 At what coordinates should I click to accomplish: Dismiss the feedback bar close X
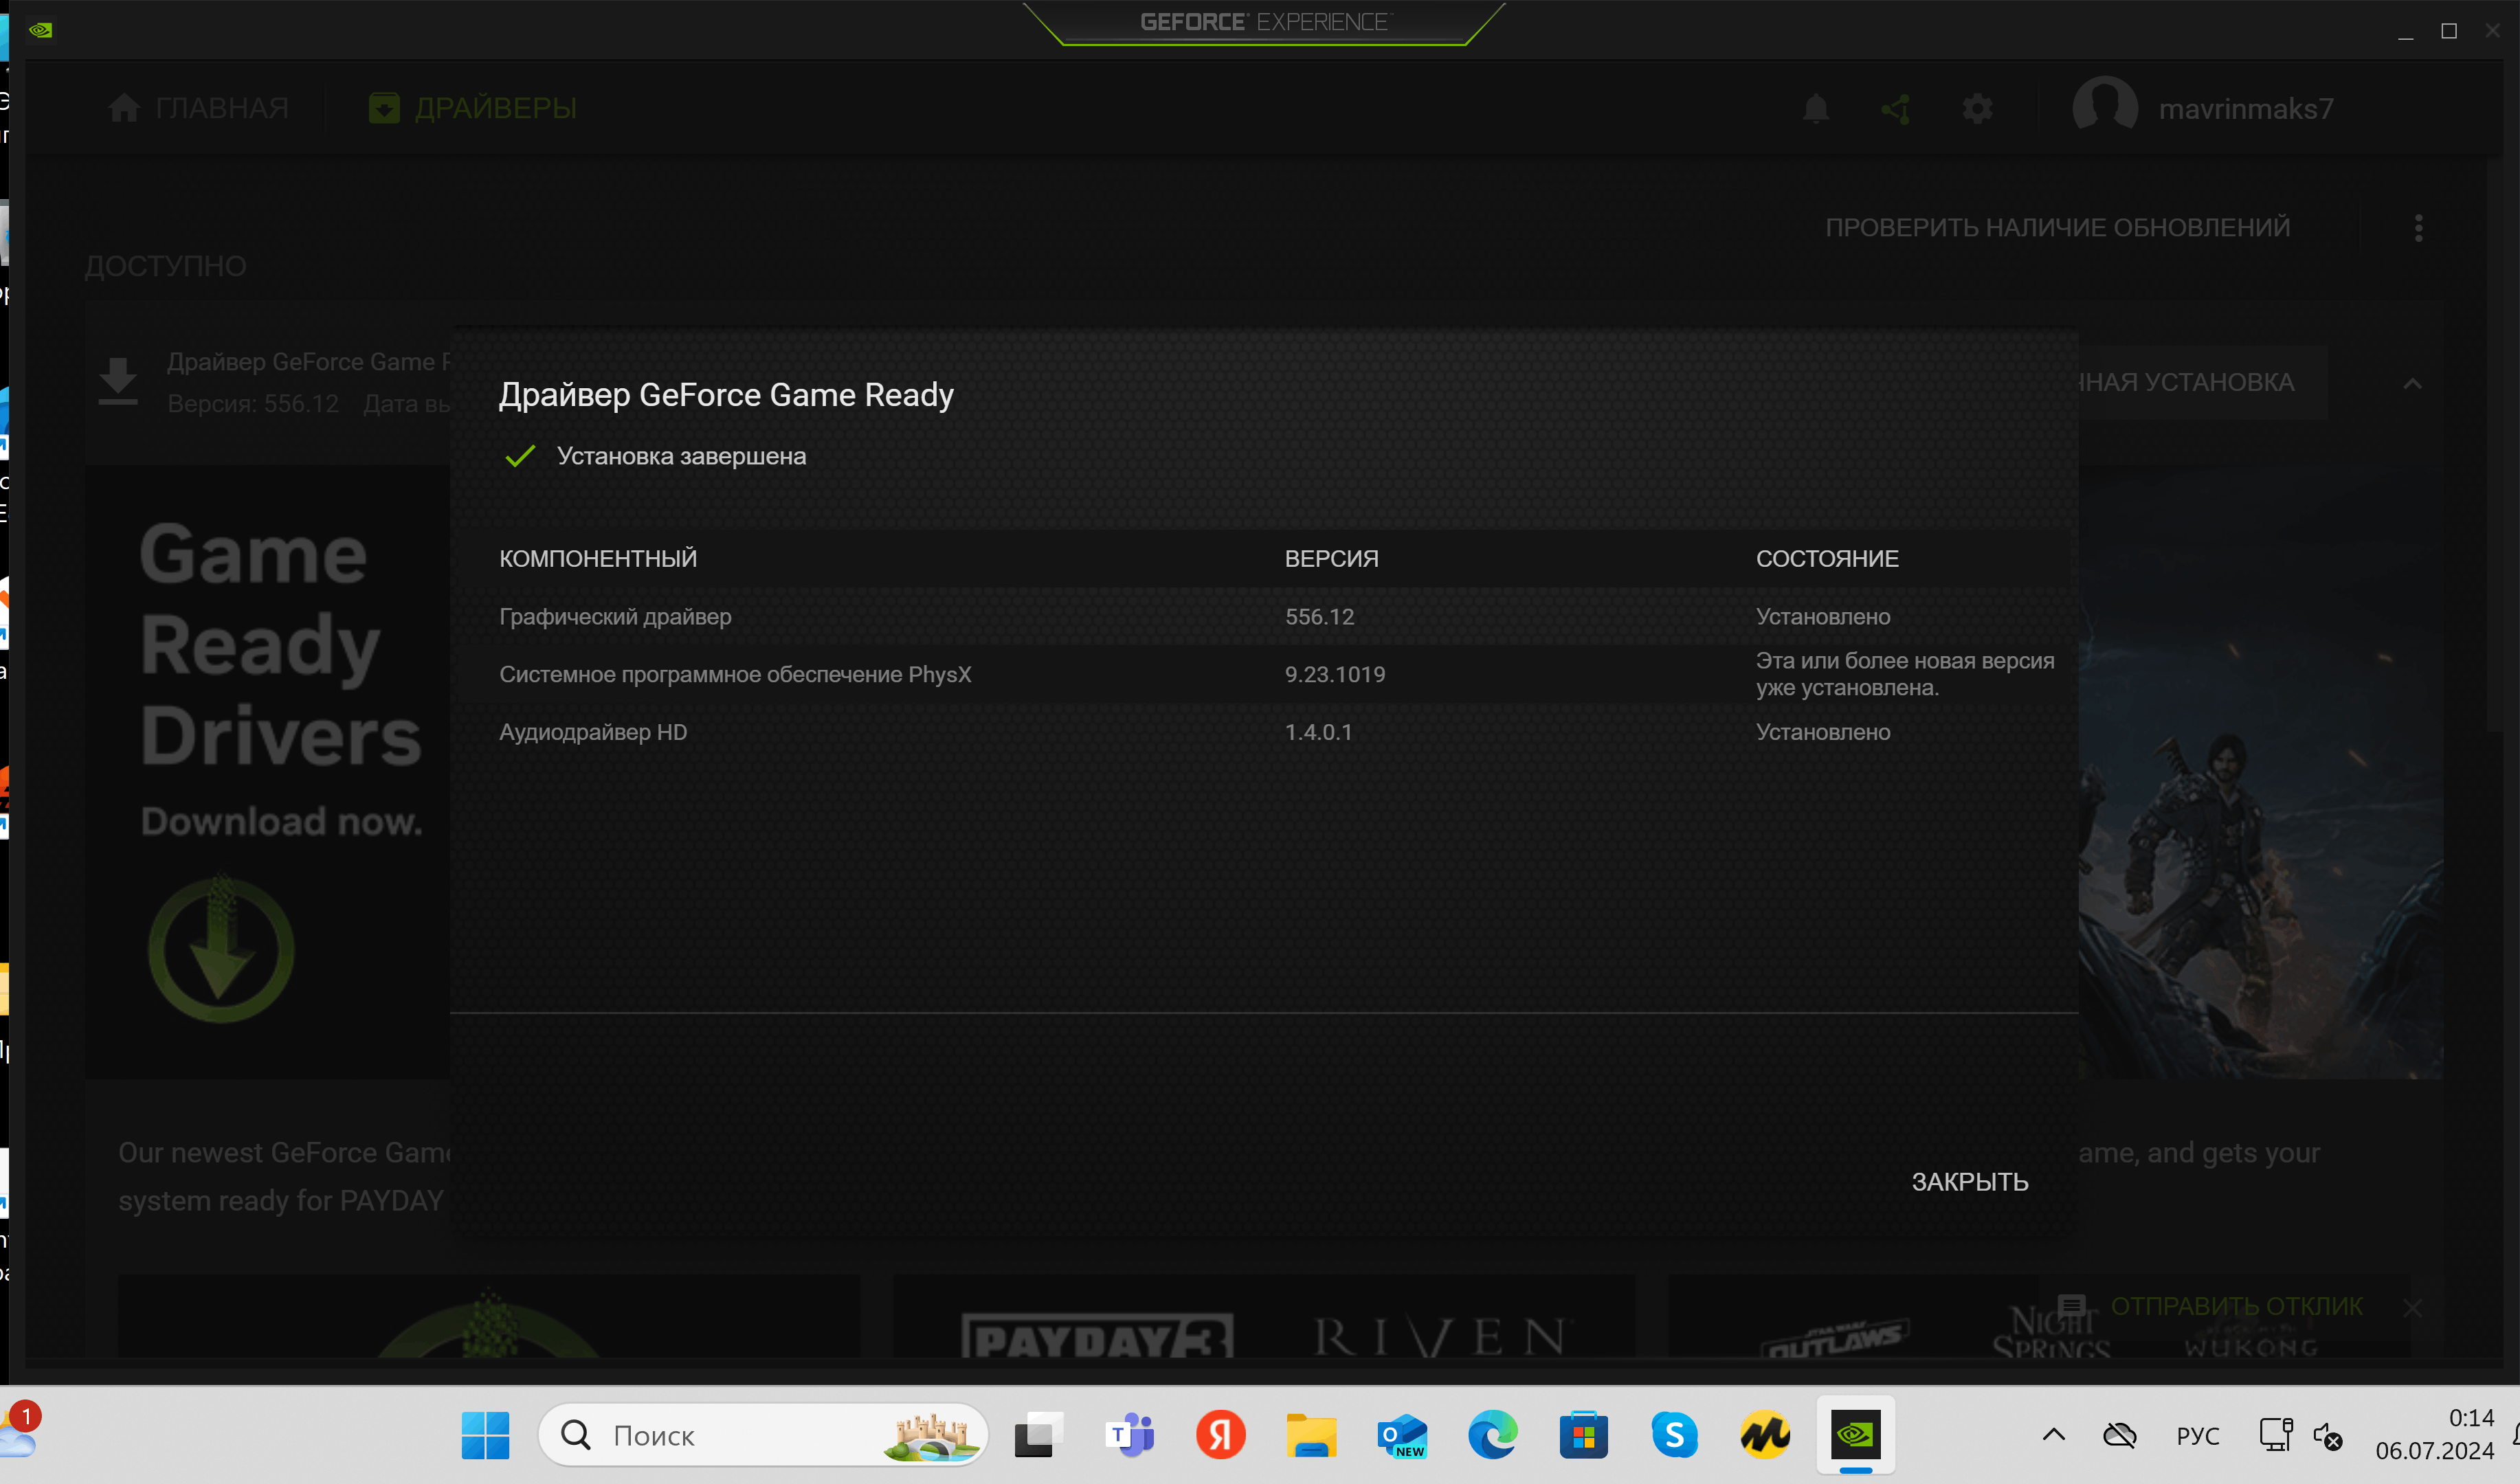coord(2412,1307)
